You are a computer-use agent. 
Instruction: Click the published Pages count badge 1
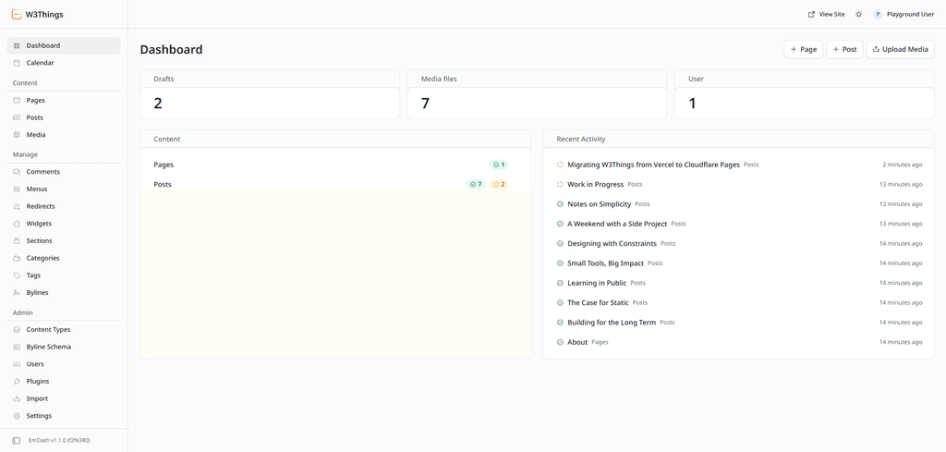(499, 165)
